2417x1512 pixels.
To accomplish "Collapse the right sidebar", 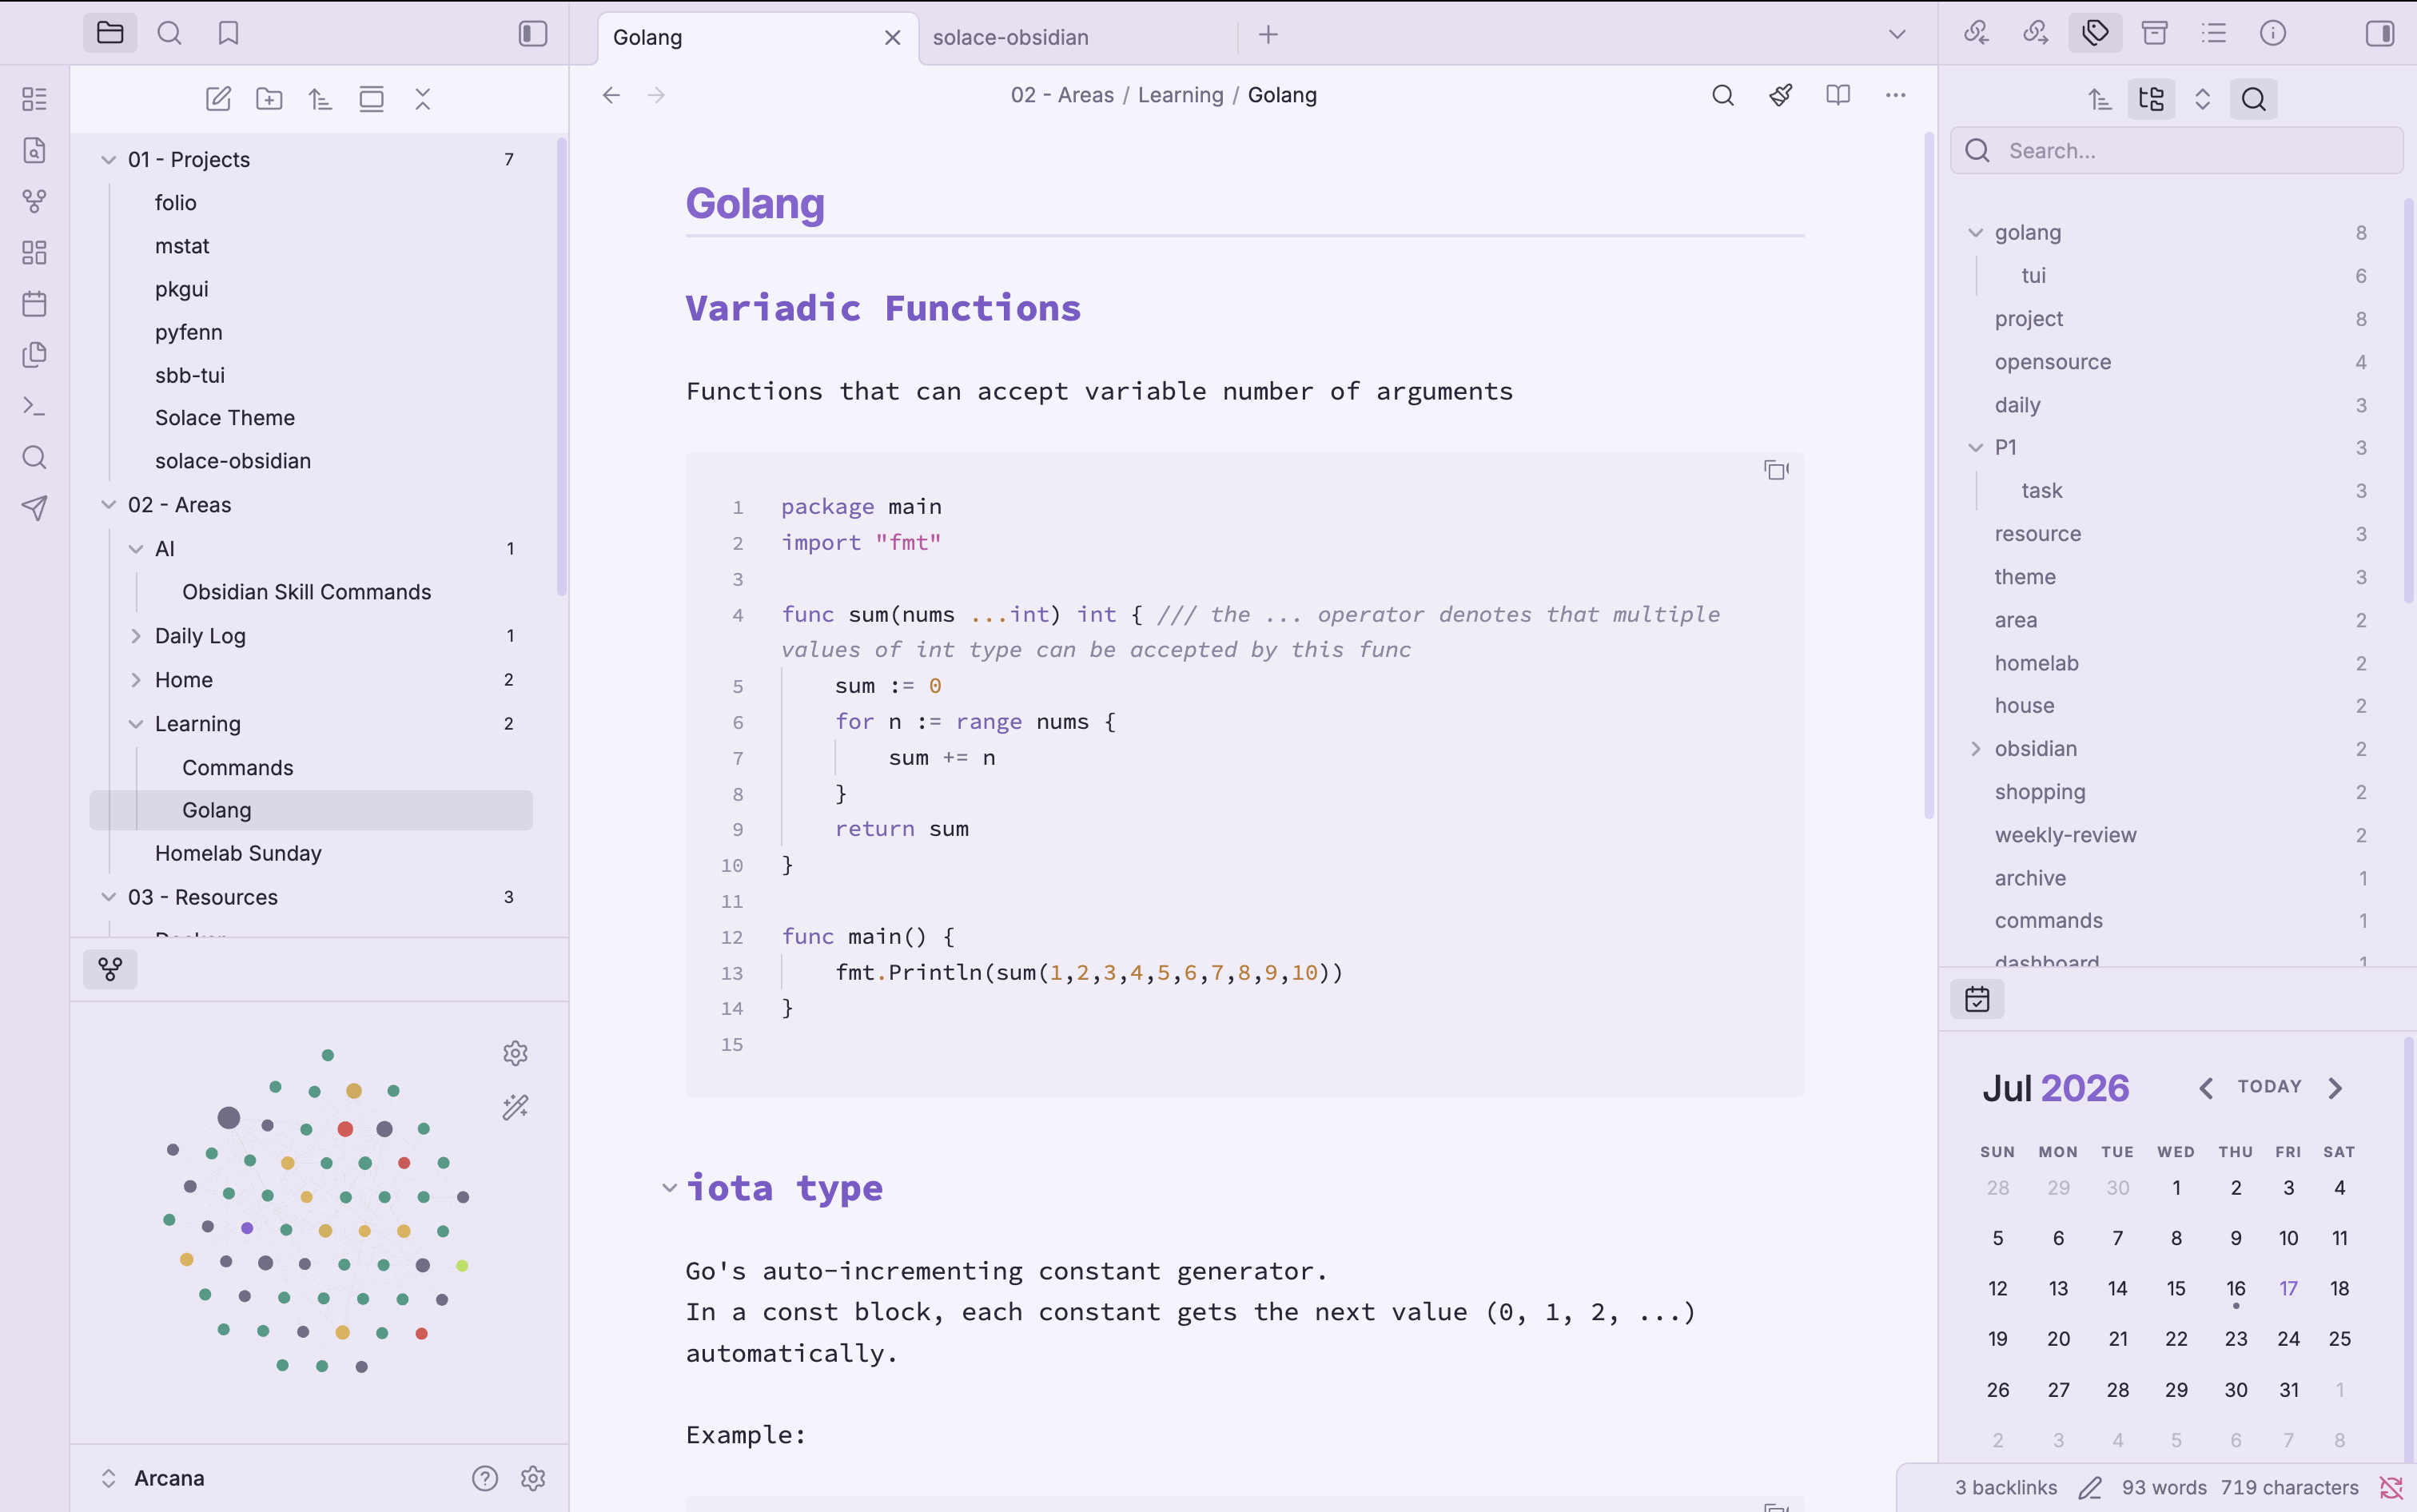I will point(2380,33).
